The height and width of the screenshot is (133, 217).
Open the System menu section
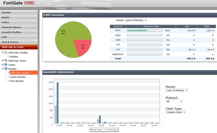[x=19, y=12]
